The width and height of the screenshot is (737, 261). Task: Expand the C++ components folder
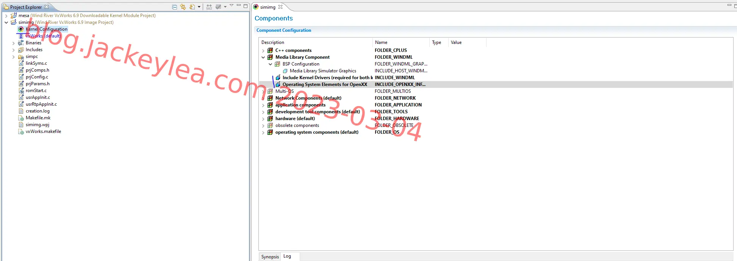263,51
